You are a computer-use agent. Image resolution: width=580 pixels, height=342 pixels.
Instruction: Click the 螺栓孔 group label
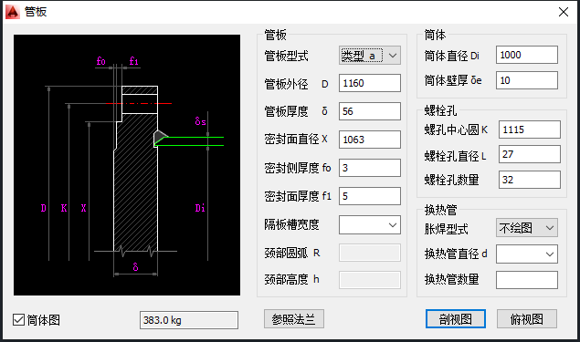click(440, 110)
